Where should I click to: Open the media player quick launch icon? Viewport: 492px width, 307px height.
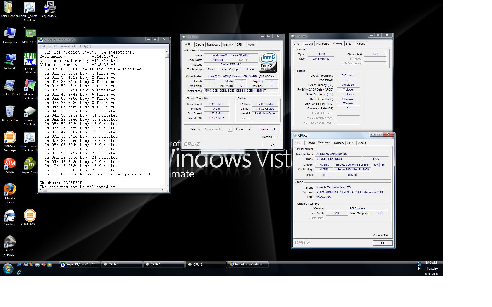tap(49, 265)
